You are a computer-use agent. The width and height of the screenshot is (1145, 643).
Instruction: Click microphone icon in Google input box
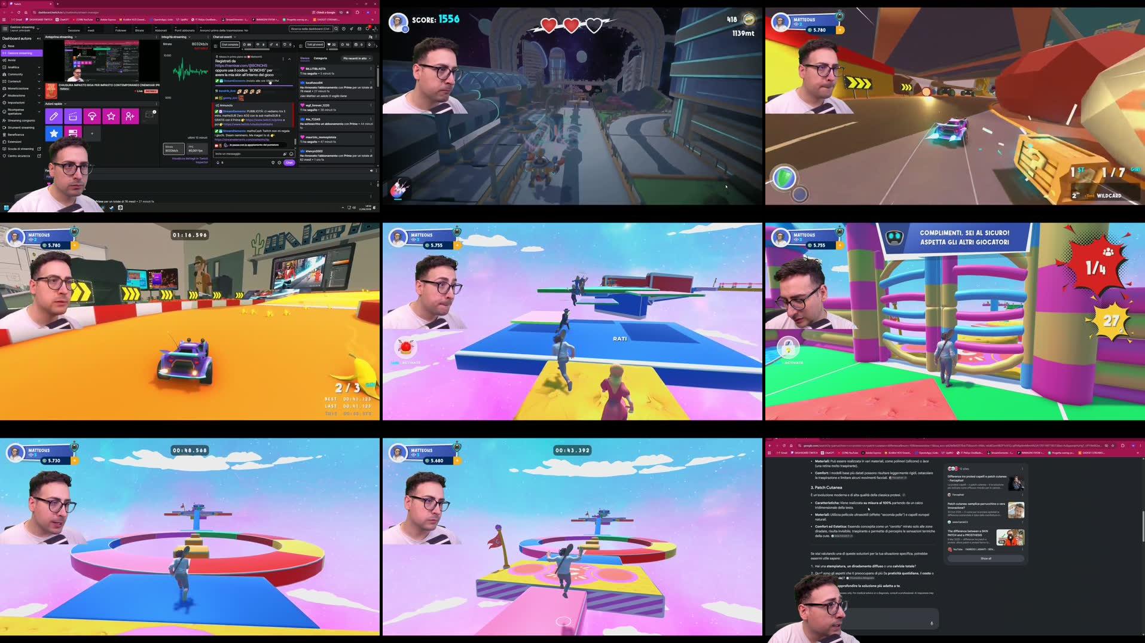pos(932,623)
